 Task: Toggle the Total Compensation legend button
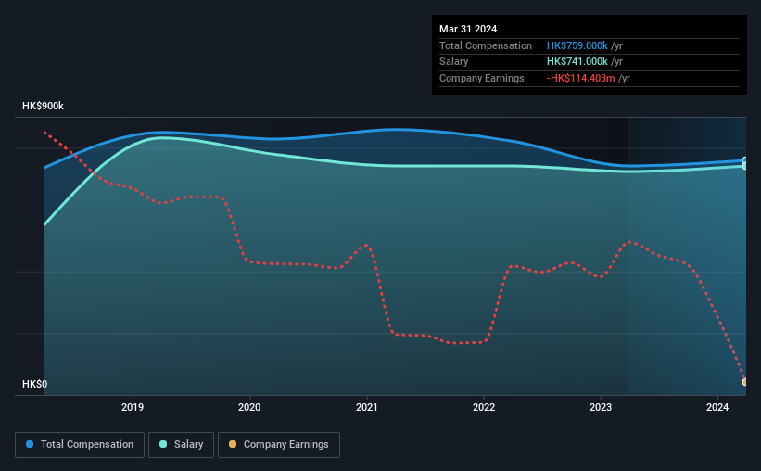(x=80, y=445)
